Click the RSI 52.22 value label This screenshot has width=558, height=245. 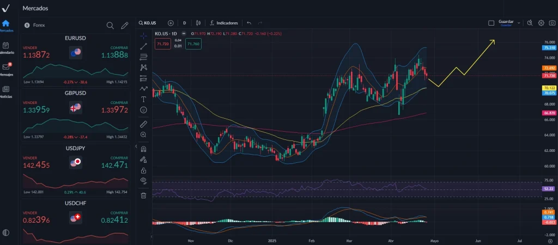click(548, 189)
